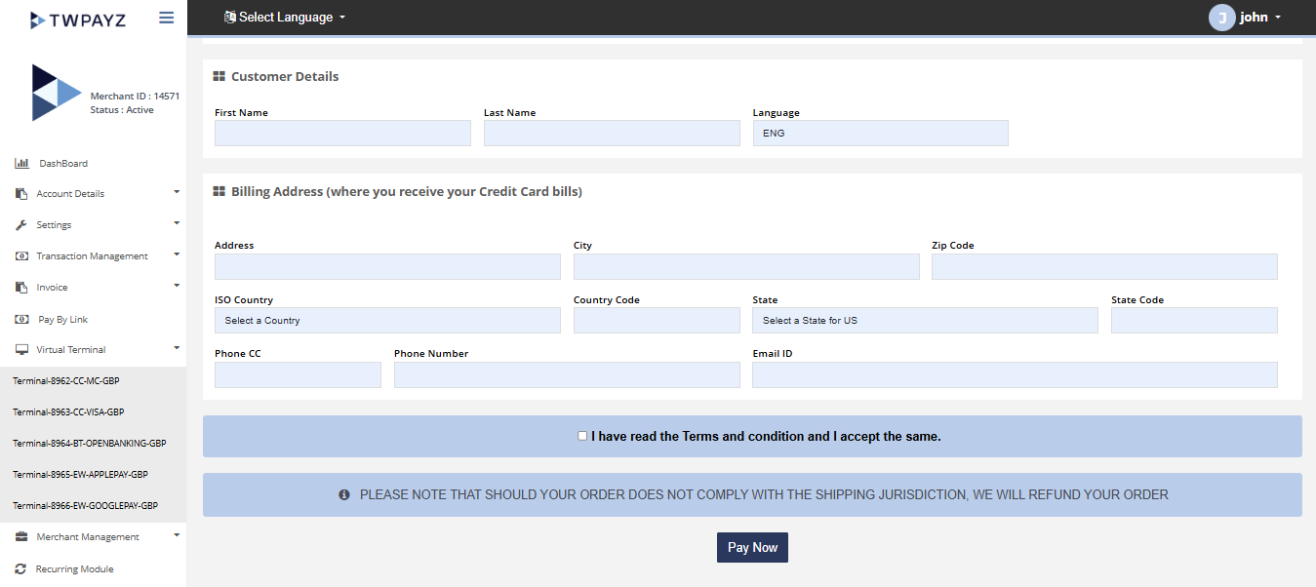This screenshot has width=1316, height=587.
Task: Select Terminal-8965-EW-APPLEPAY-GBP terminal
Action: (x=80, y=474)
